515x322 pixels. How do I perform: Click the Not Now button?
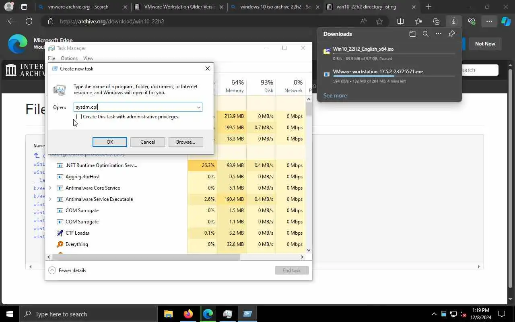coord(485,44)
